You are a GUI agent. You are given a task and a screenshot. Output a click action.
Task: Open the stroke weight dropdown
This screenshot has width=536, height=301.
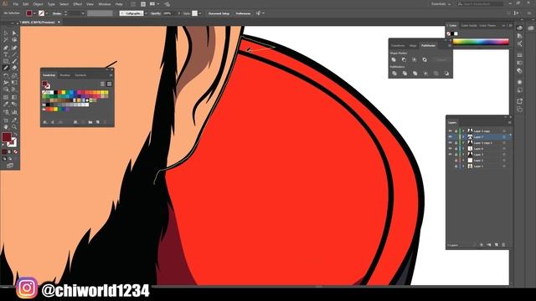(x=83, y=13)
